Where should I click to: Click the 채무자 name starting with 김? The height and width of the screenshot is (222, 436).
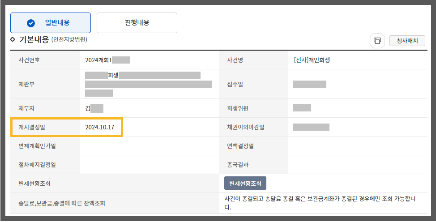point(88,108)
